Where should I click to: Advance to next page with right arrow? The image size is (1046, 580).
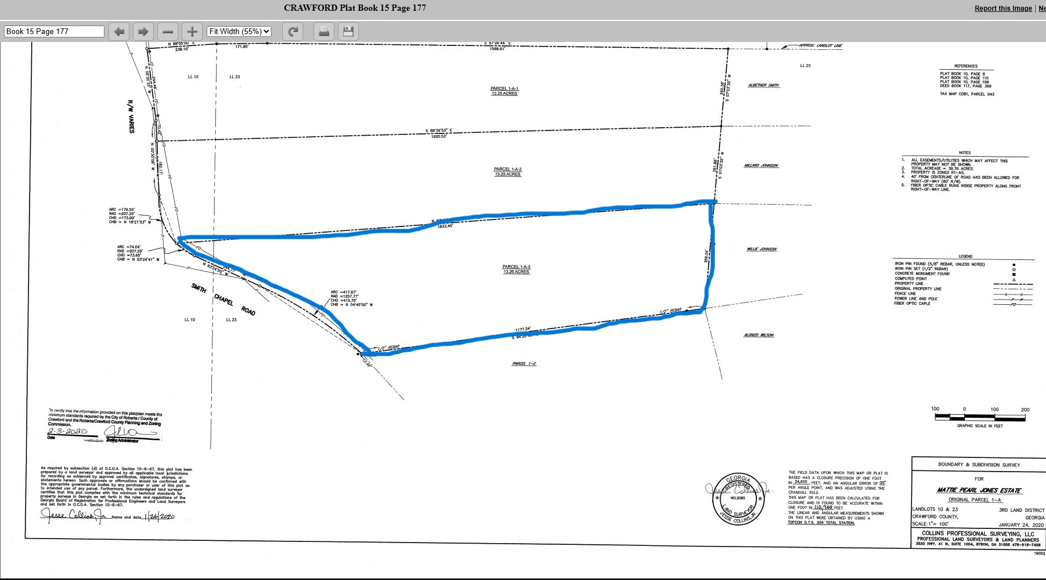coord(144,32)
